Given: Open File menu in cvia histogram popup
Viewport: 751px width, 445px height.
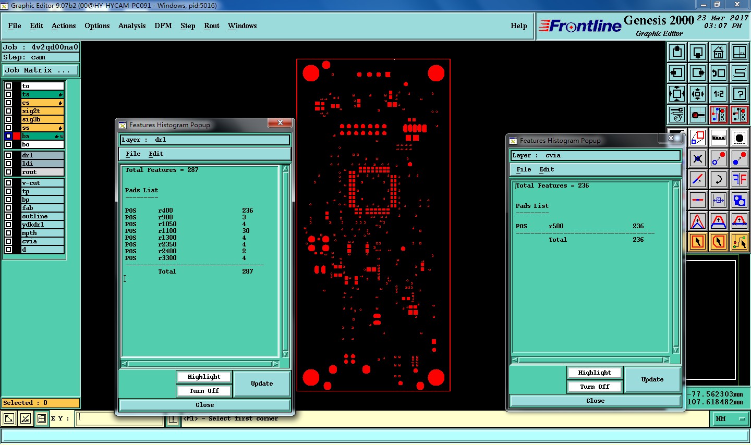Looking at the screenshot, I should (x=524, y=169).
